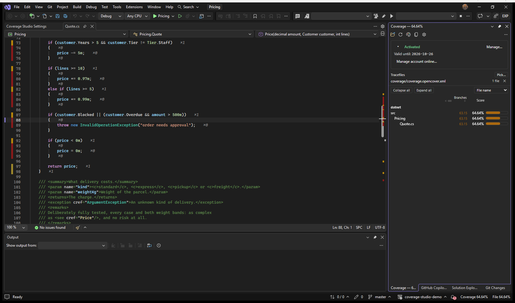Image resolution: width=515 pixels, height=303 pixels.
Task: Open tracefile folder icon in Coverage panel
Action: point(393,35)
